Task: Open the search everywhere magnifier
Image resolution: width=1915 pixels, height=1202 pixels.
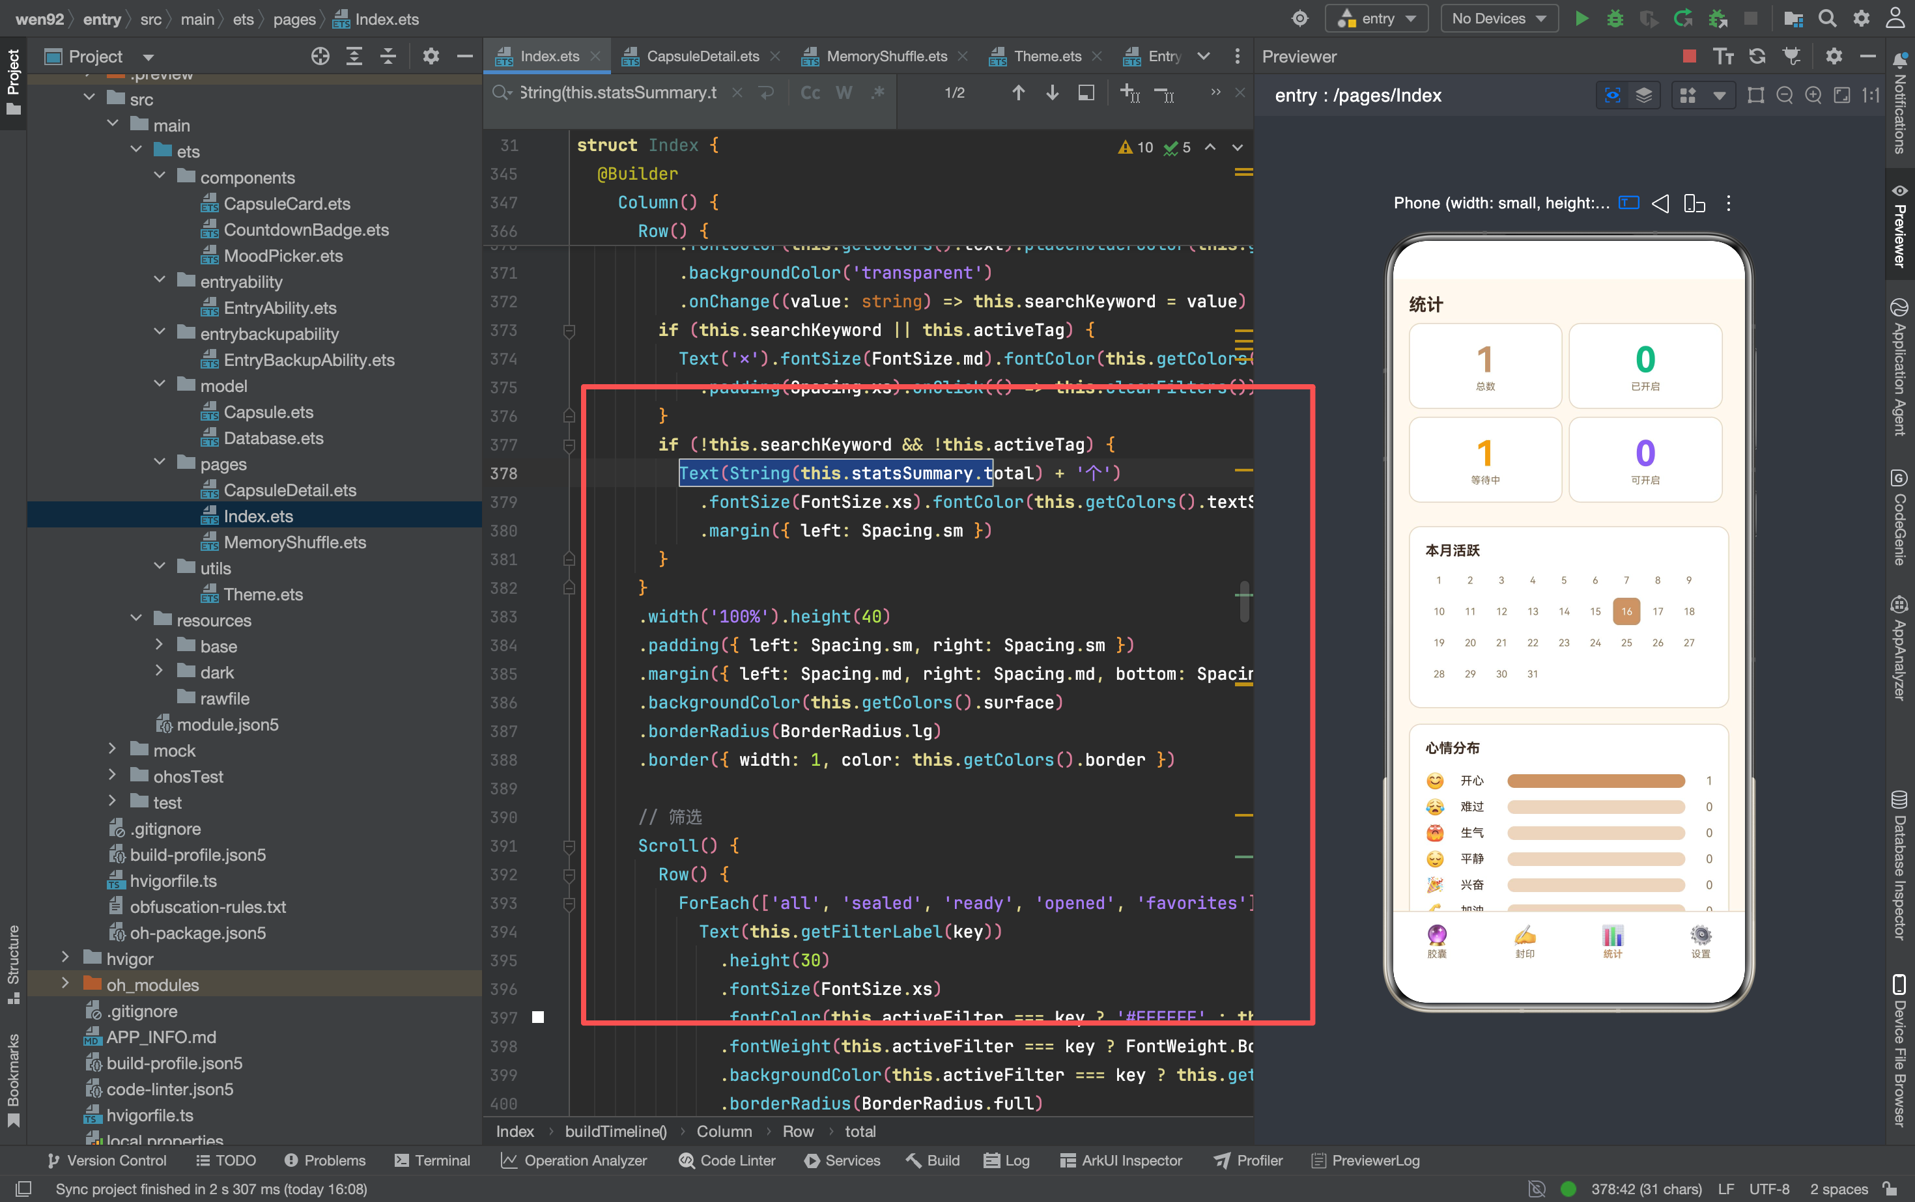Action: 1826,18
